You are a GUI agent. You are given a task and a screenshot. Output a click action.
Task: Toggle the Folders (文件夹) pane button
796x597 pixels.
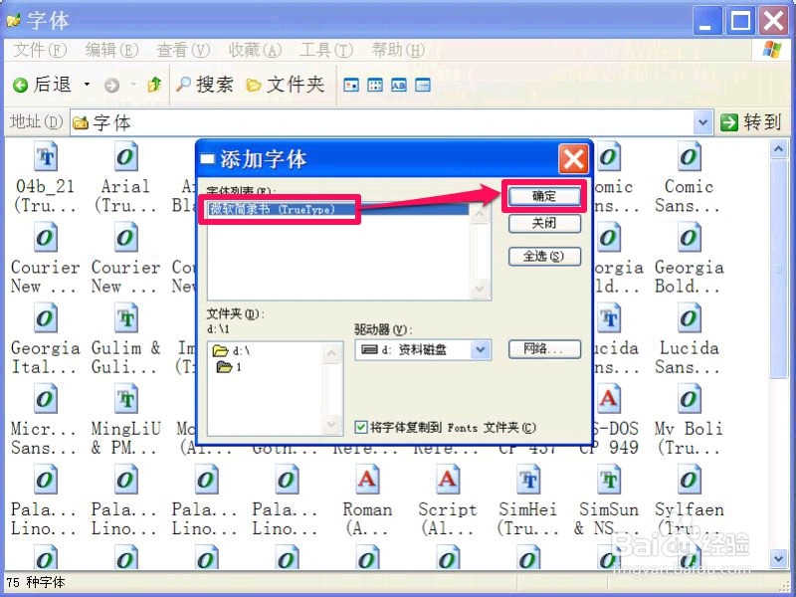pos(285,85)
